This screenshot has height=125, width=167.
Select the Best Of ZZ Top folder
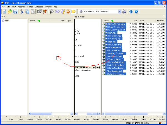click(x=87, y=67)
